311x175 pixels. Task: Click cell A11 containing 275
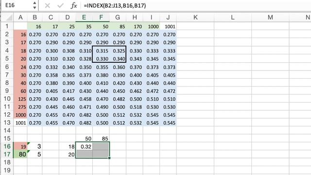coord(20,107)
